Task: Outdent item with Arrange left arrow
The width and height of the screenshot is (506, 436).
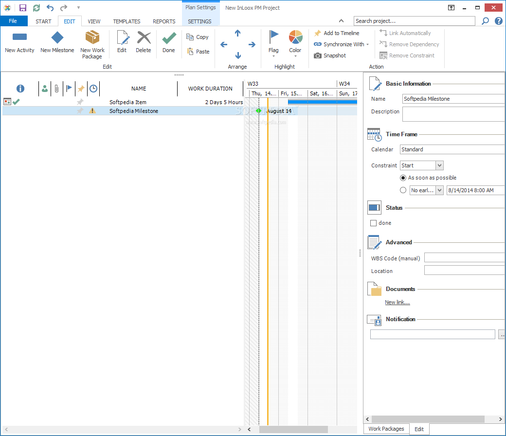Action: coord(224,45)
